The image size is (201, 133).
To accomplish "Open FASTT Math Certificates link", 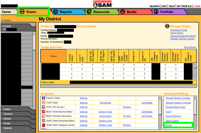I will [x=147, y=103].
